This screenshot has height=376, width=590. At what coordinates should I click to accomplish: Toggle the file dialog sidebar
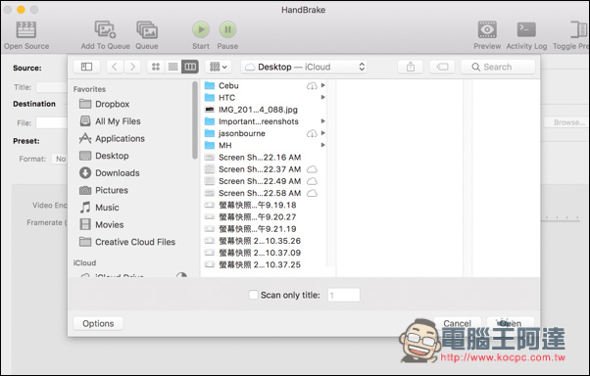86,67
